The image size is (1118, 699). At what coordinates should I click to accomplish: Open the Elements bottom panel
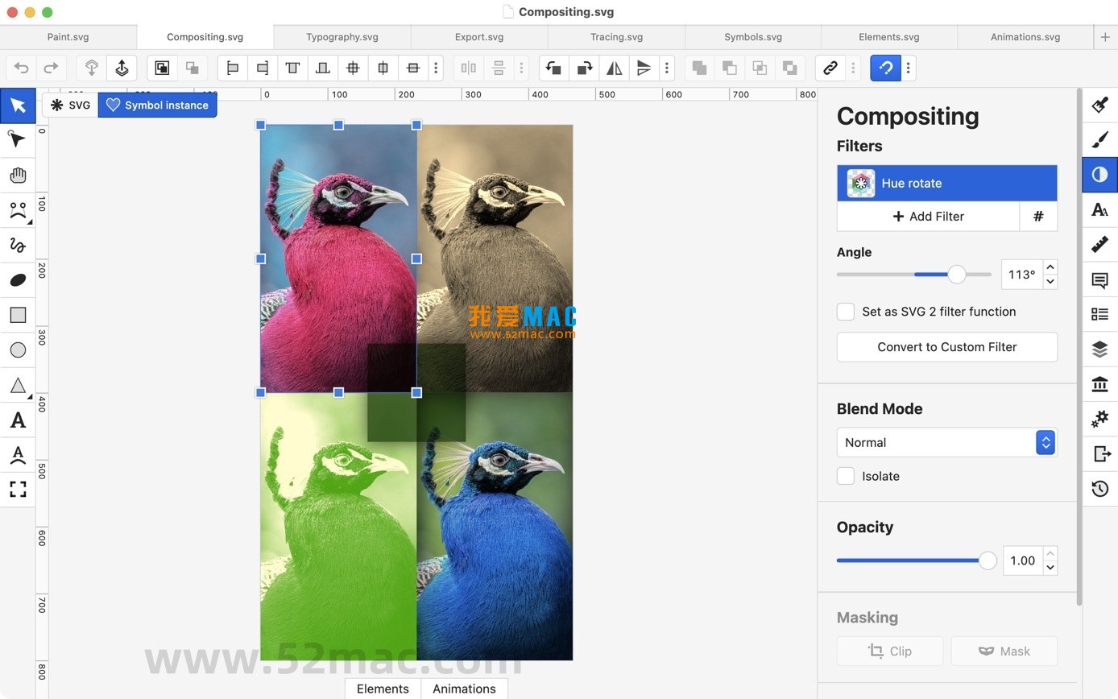click(383, 689)
